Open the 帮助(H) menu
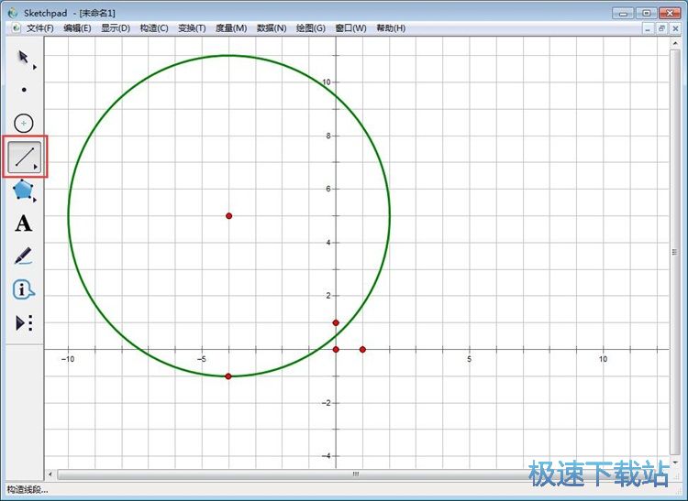The height and width of the screenshot is (501, 688). 391,28
